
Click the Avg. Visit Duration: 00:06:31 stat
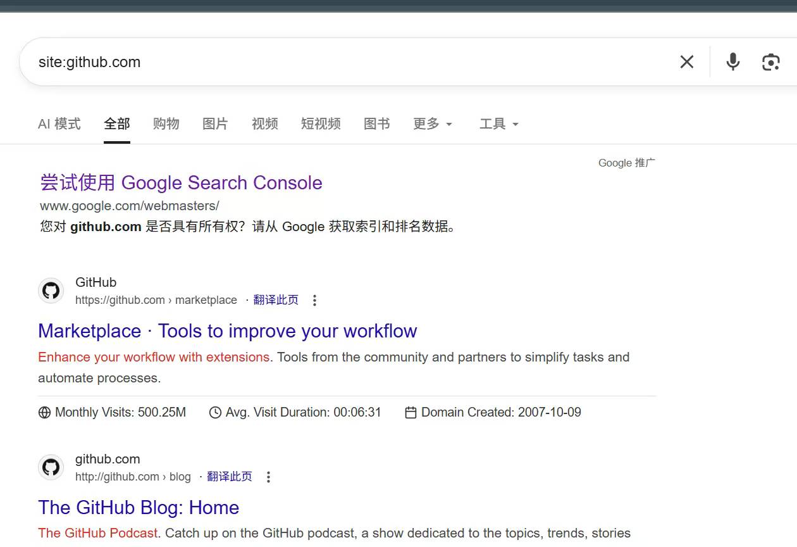click(x=295, y=413)
